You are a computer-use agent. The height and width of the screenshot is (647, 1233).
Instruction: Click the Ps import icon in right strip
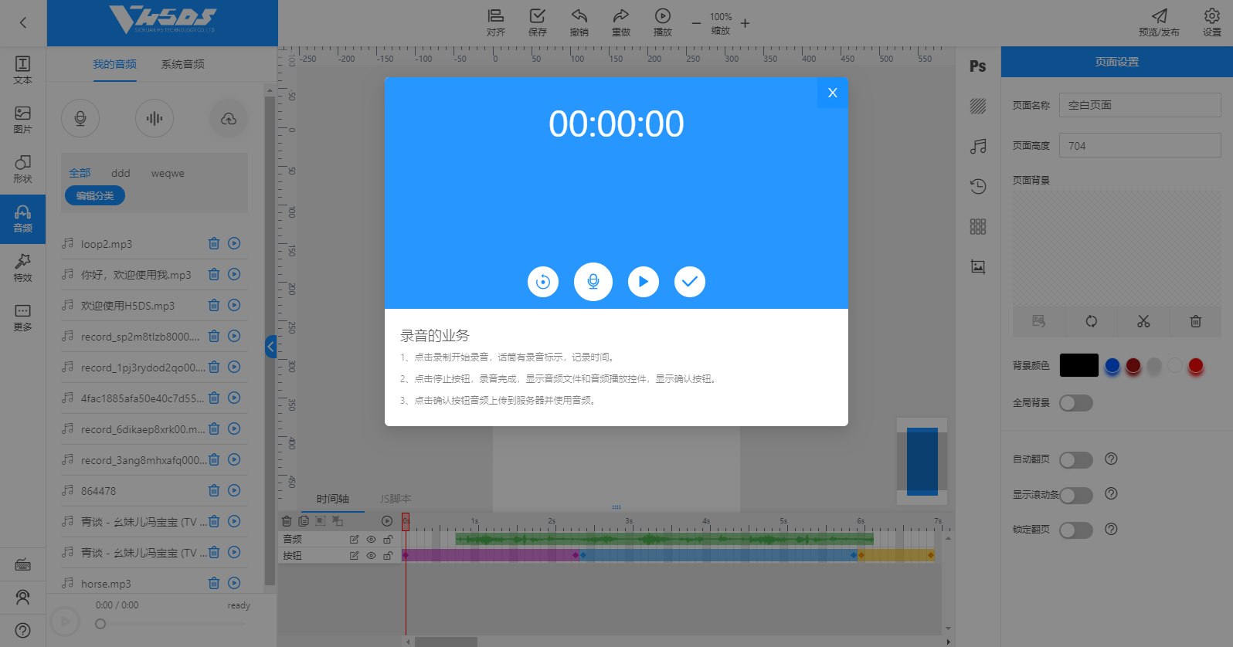[x=978, y=66]
